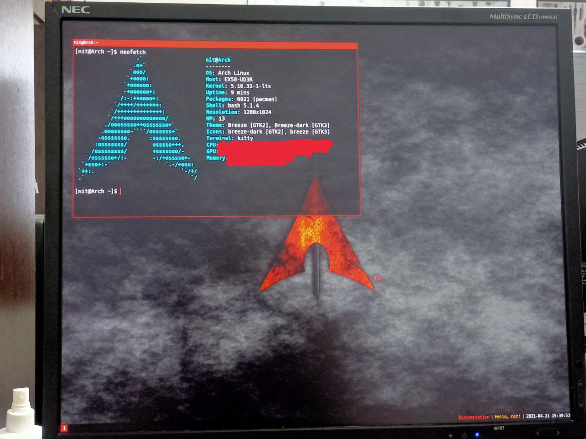The height and width of the screenshot is (439, 586).
Task: Click the 'Hello, nit!' status bar text
Action: (507, 417)
